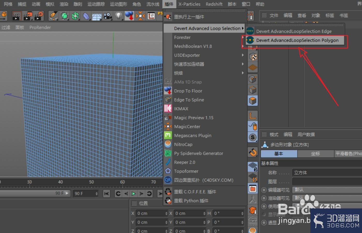The width and height of the screenshot is (362, 233).
Task: Click Render to Picture Viewer icon
Action: [27, 16]
